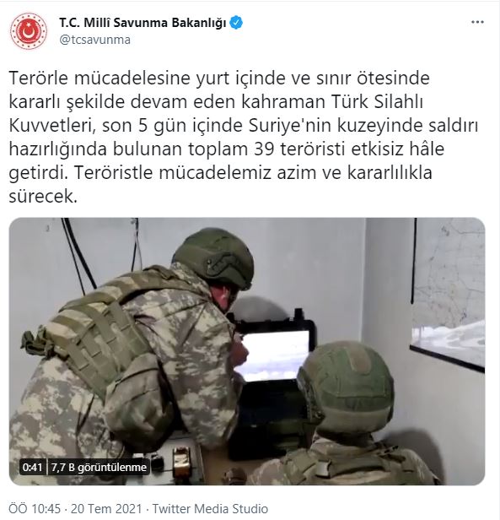Click the blue verified badge icon
This screenshot has width=500, height=520.
point(236,23)
